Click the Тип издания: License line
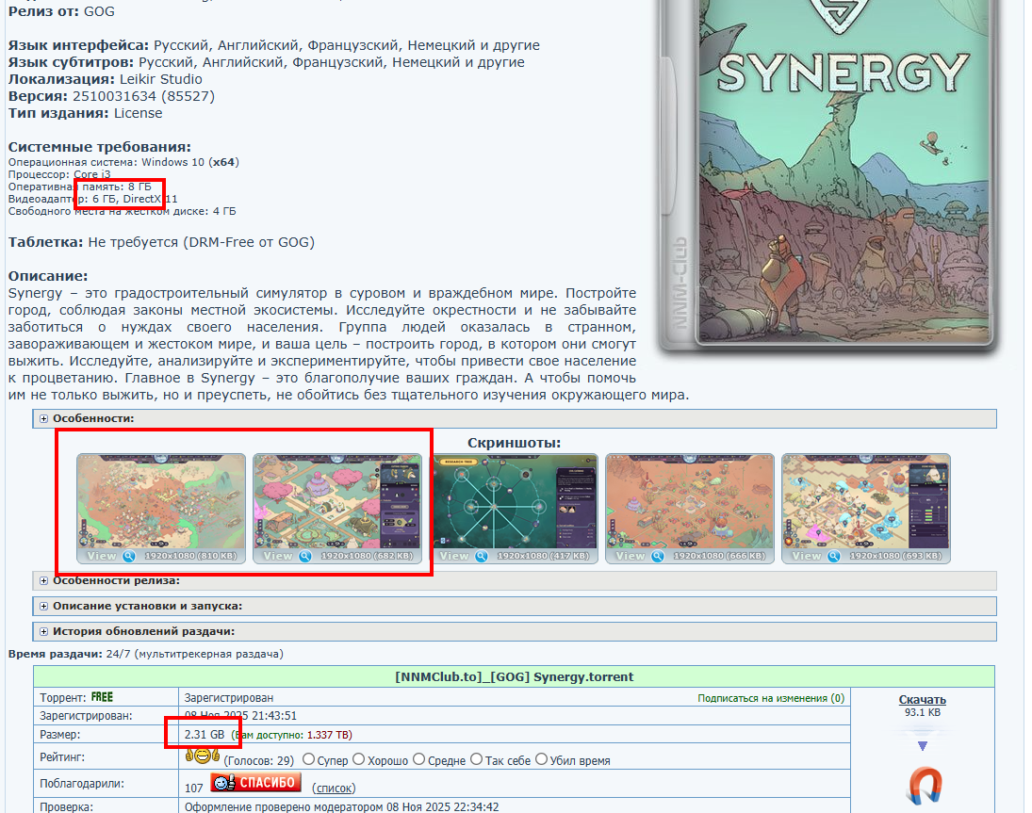The width and height of the screenshot is (1032, 813). coord(85,113)
